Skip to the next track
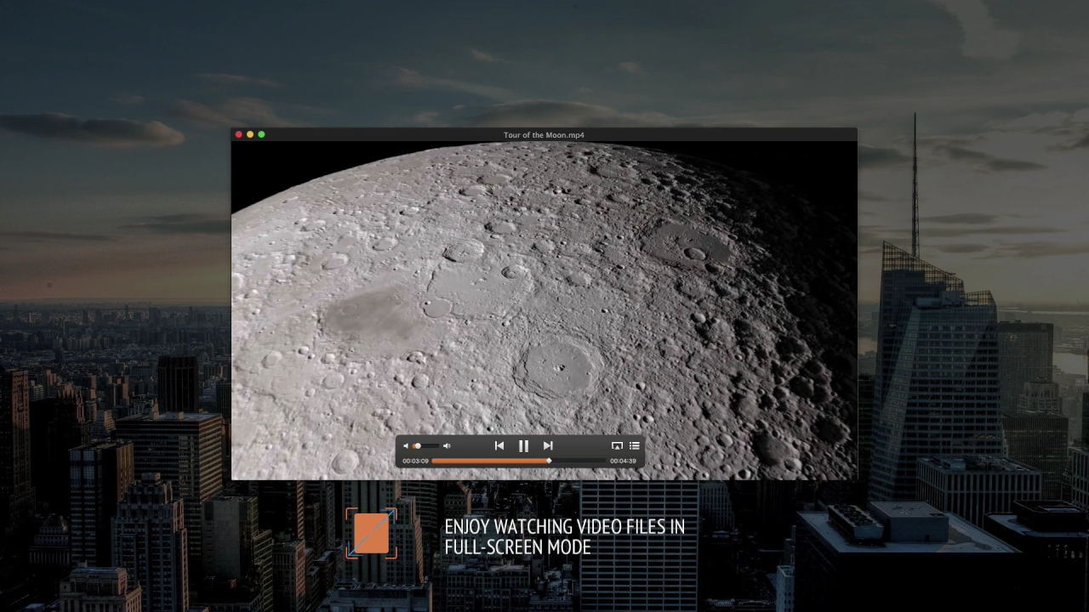 coord(548,445)
